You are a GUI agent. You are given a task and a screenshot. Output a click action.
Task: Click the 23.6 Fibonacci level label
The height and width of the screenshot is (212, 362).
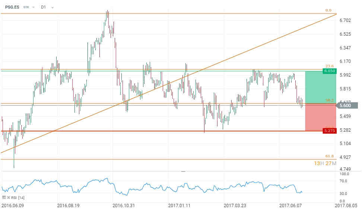(x=328, y=66)
